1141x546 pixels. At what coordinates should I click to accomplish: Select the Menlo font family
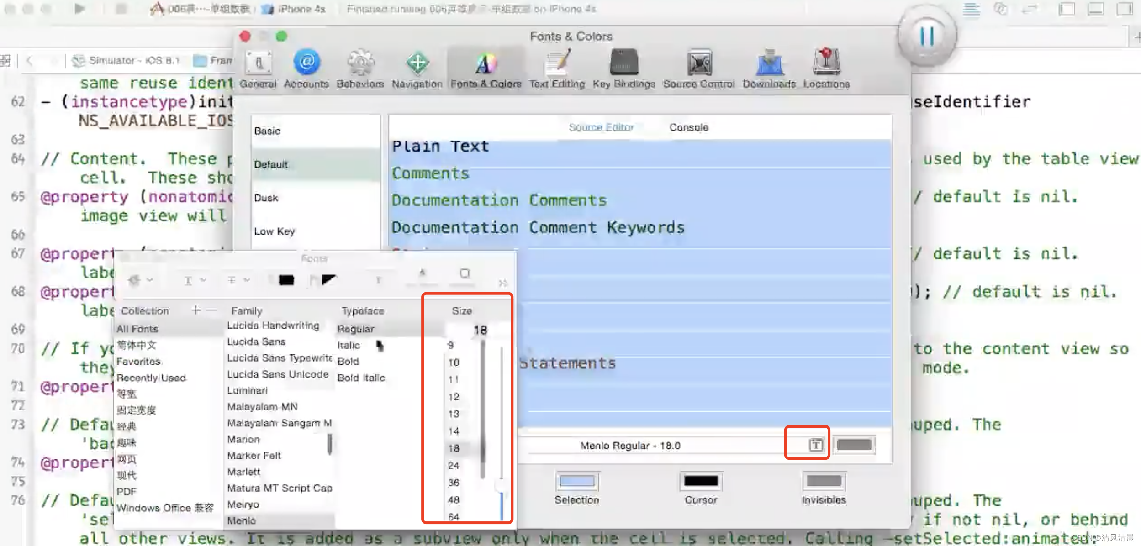(x=280, y=520)
